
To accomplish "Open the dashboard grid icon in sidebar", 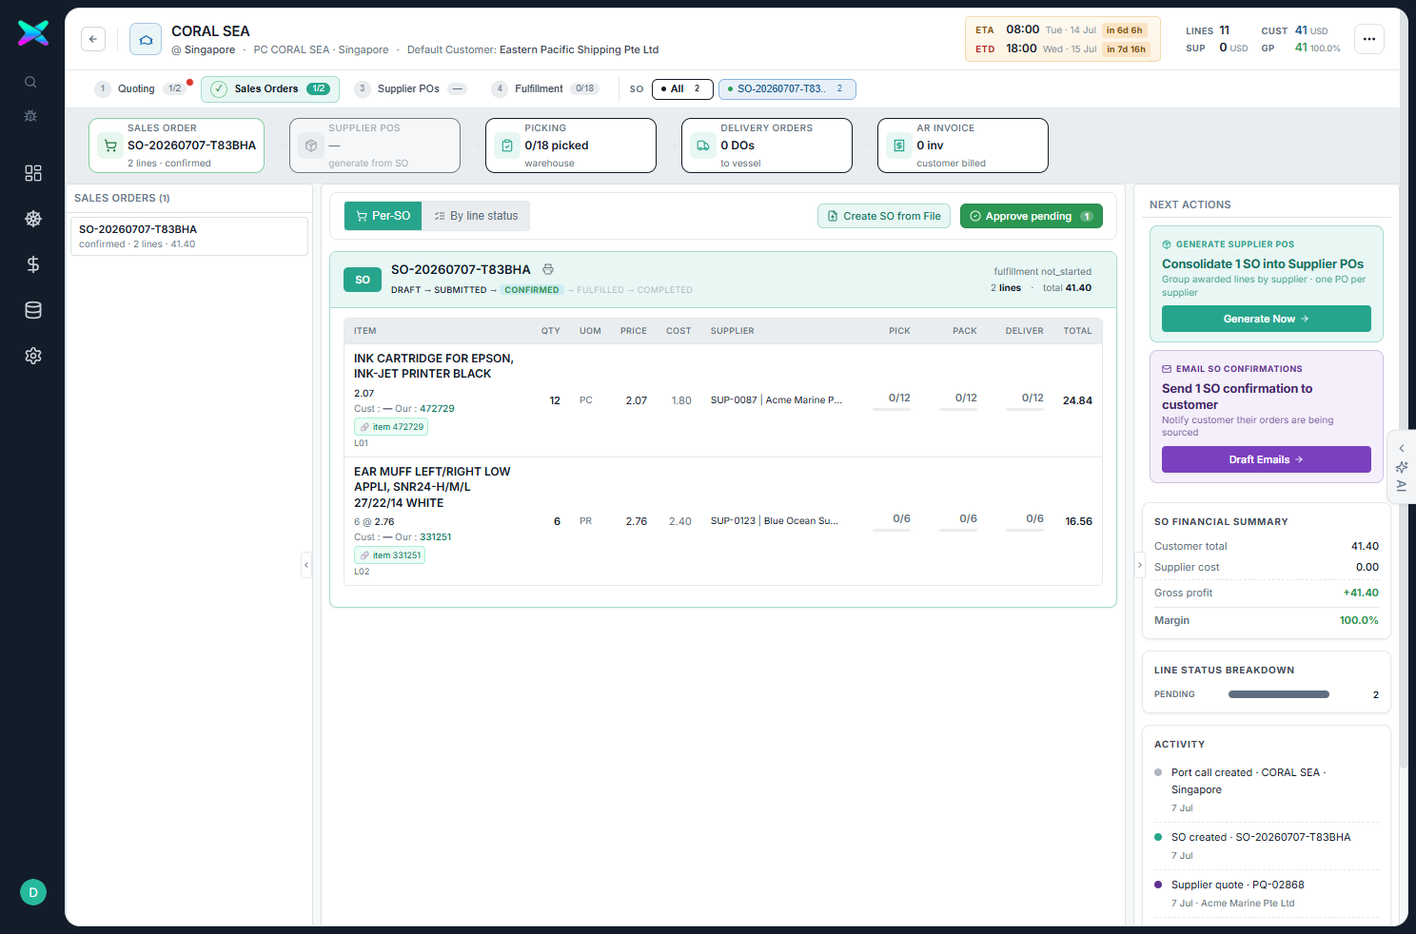I will click(33, 173).
